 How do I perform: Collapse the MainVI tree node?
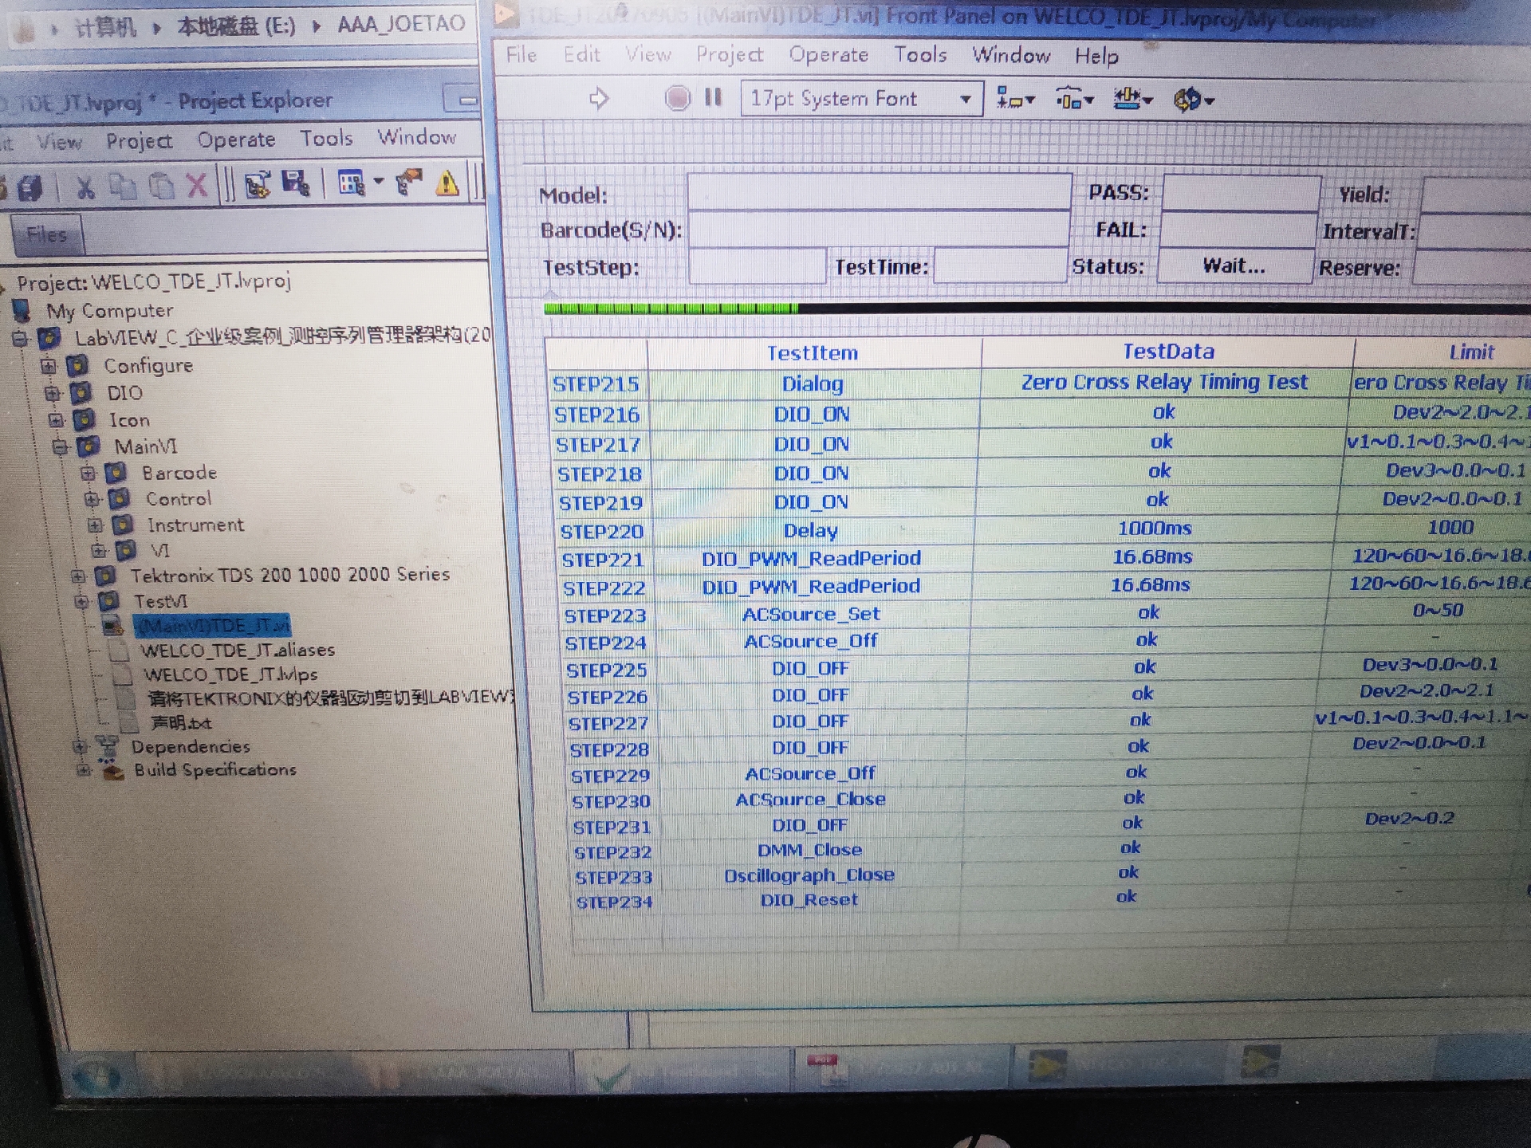click(x=60, y=446)
